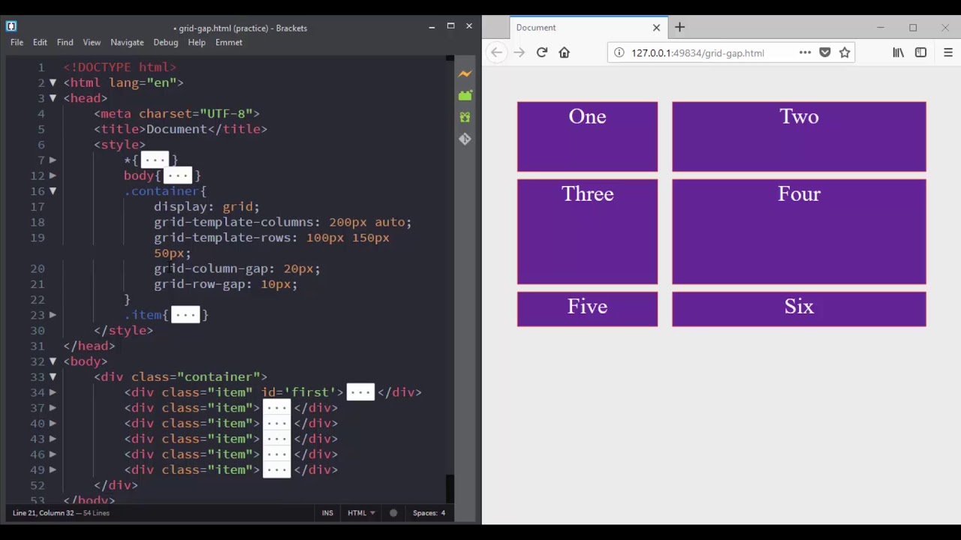Click the browser address bar URL

point(697,53)
